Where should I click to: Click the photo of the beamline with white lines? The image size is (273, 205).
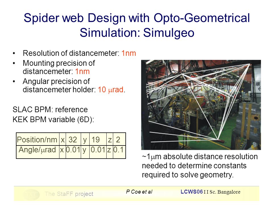[201, 105]
